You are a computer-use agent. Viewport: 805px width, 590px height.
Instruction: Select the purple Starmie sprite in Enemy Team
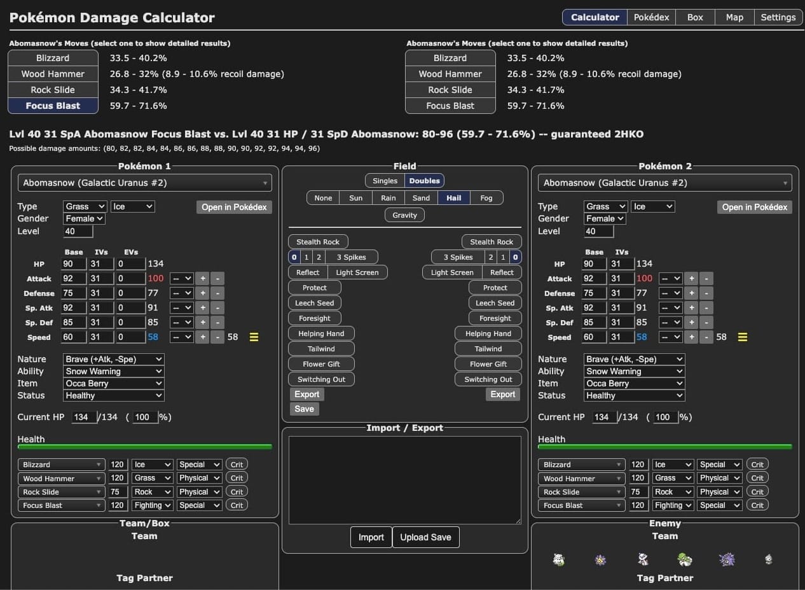click(600, 559)
